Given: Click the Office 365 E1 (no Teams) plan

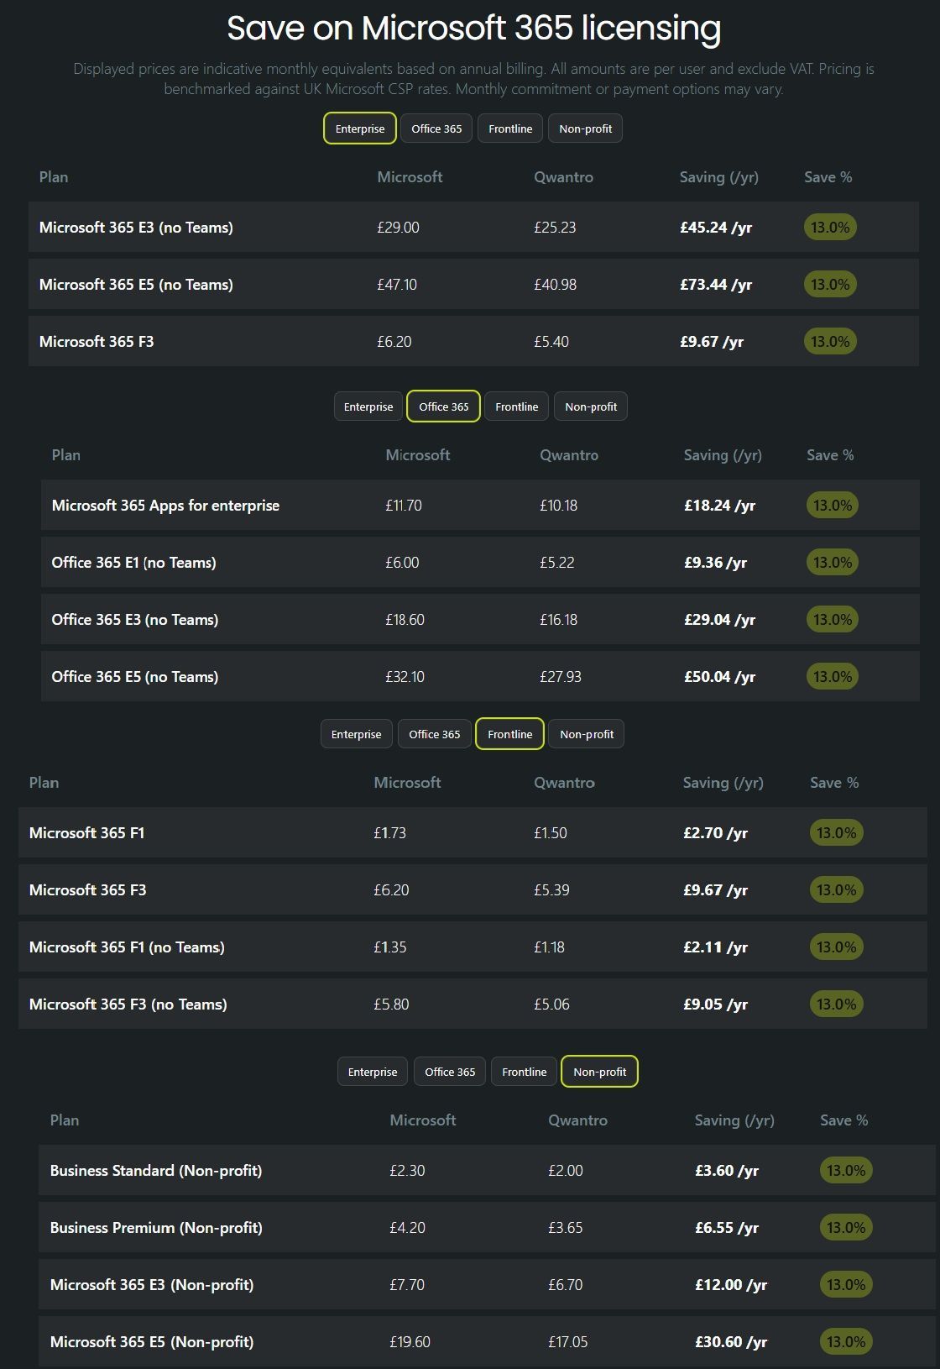Looking at the screenshot, I should coord(133,563).
